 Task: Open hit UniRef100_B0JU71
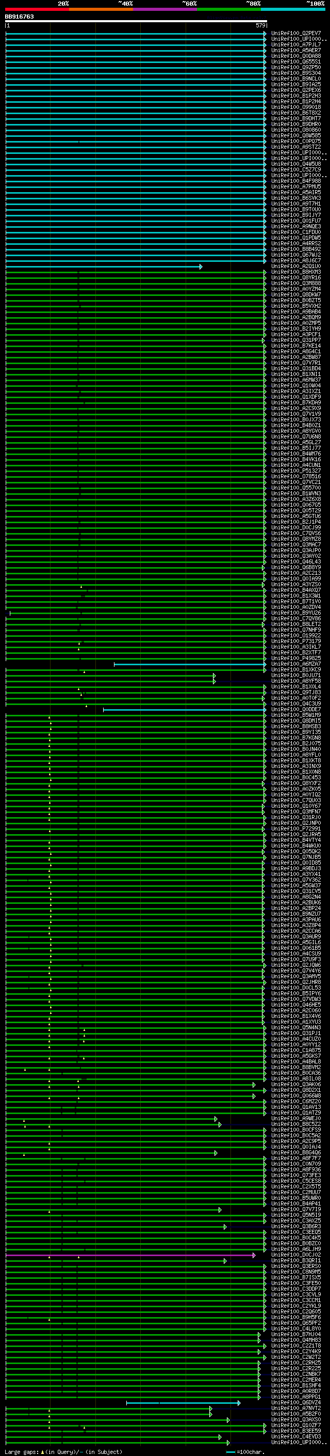tap(296, 676)
